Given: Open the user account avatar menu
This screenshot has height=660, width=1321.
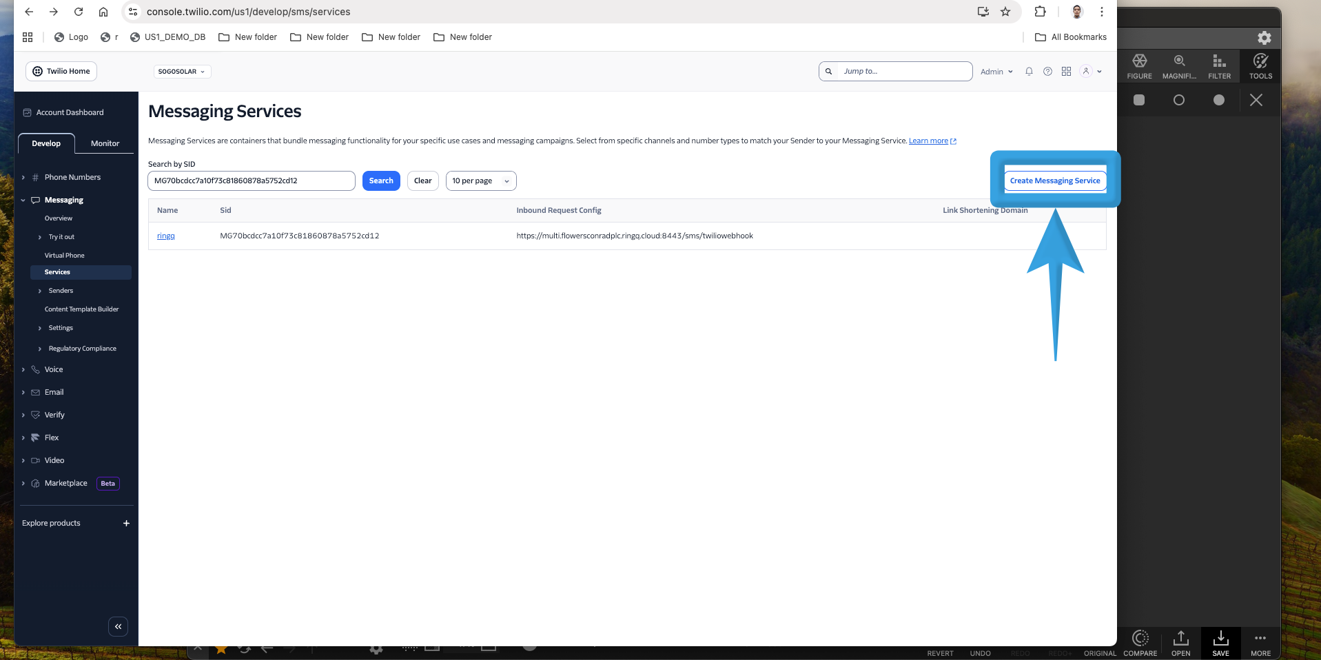Looking at the screenshot, I should tap(1090, 72).
